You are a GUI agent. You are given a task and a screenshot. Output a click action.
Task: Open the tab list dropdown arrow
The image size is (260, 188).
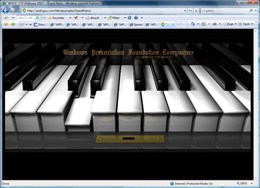click(26, 24)
